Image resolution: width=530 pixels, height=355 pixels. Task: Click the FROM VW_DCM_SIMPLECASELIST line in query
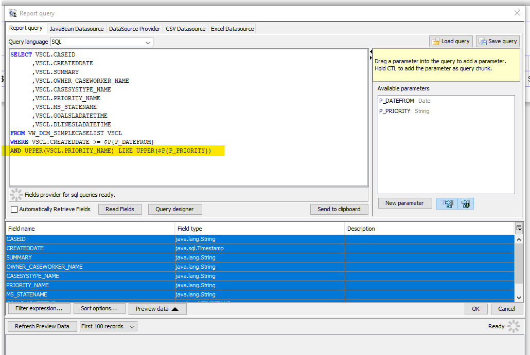click(x=66, y=133)
